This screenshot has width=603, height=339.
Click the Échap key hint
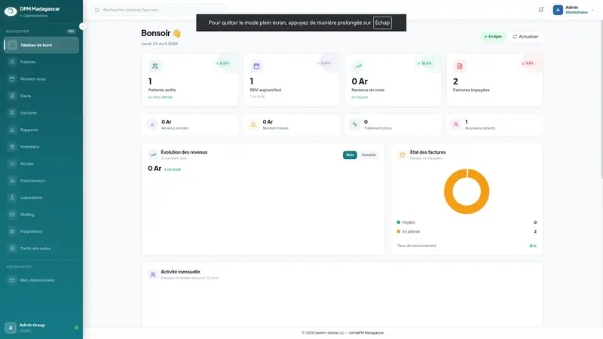click(x=382, y=23)
